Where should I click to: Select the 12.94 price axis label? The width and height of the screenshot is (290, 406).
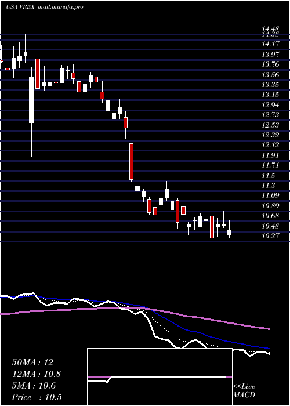click(271, 105)
